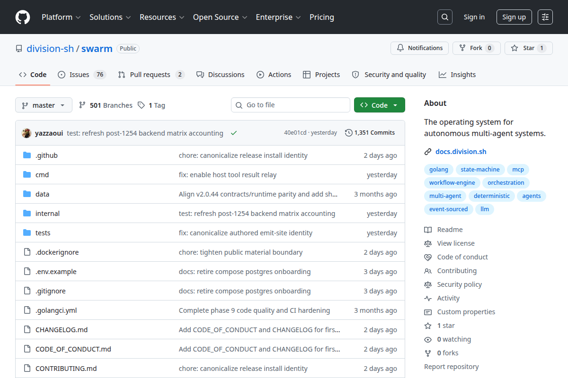Screen dimensions: 568x378
Task: Open the Projects tab
Action: click(x=321, y=75)
